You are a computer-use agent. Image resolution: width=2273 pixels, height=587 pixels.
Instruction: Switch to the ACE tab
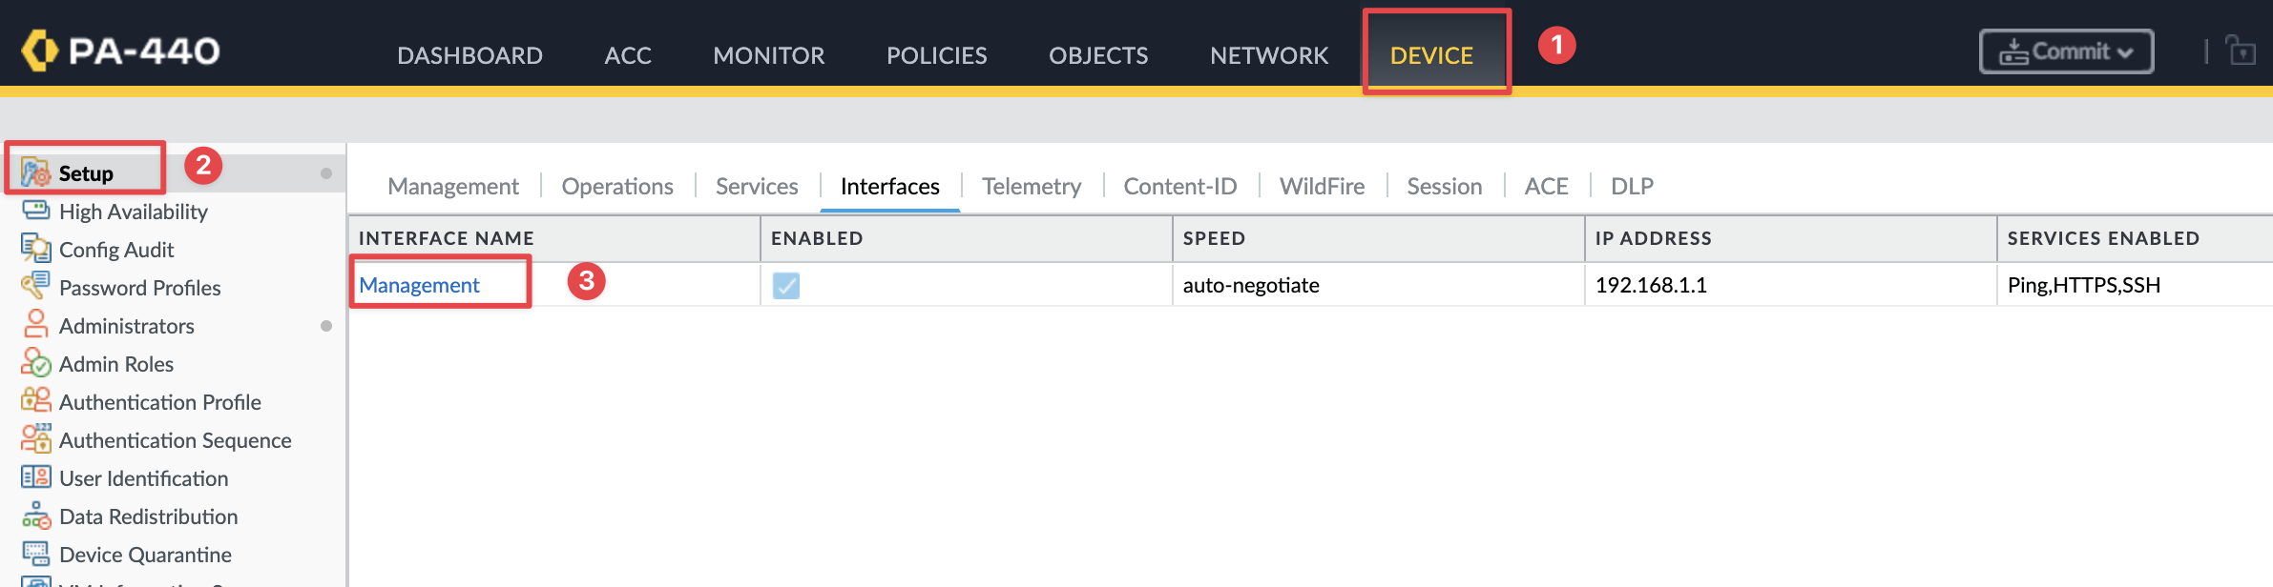pos(1547,186)
